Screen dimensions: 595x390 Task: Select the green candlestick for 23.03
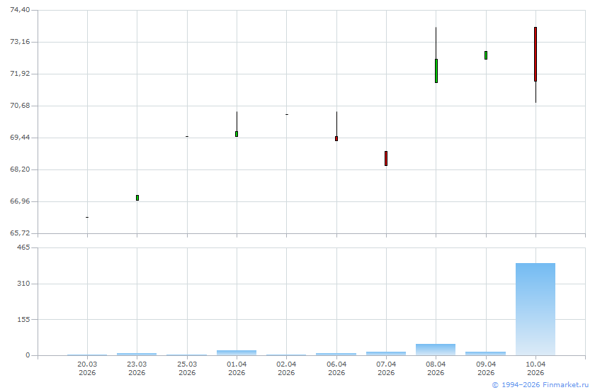tap(137, 198)
